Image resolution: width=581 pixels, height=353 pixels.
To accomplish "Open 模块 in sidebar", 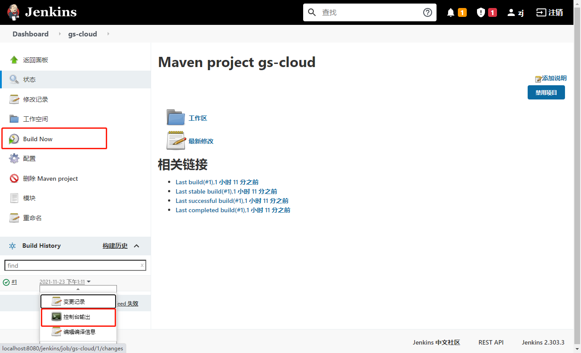I will (29, 198).
